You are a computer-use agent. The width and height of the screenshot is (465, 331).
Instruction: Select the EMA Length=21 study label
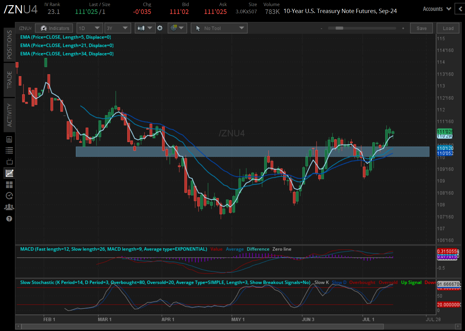(67, 45)
